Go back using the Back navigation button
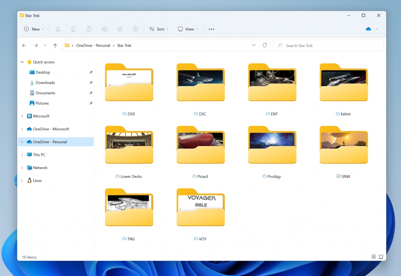The image size is (401, 276). tap(24, 45)
